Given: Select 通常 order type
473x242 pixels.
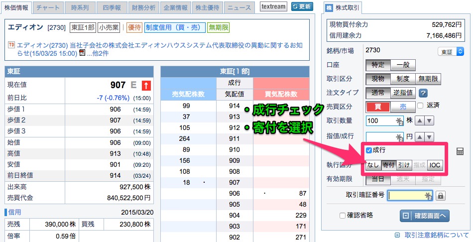Looking at the screenshot, I should coord(378,93).
